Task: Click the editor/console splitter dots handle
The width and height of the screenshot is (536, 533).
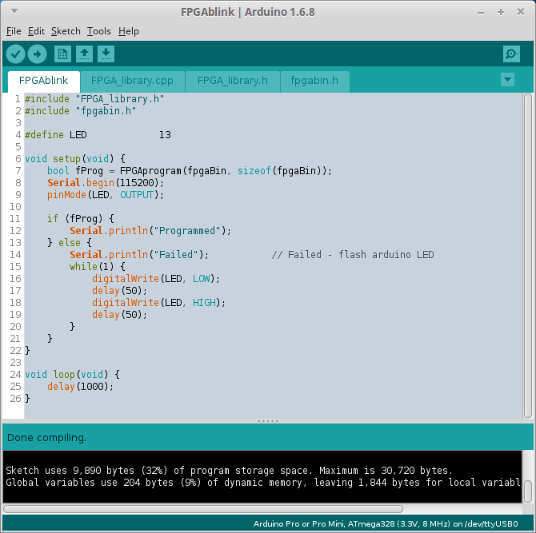Action: point(268,421)
